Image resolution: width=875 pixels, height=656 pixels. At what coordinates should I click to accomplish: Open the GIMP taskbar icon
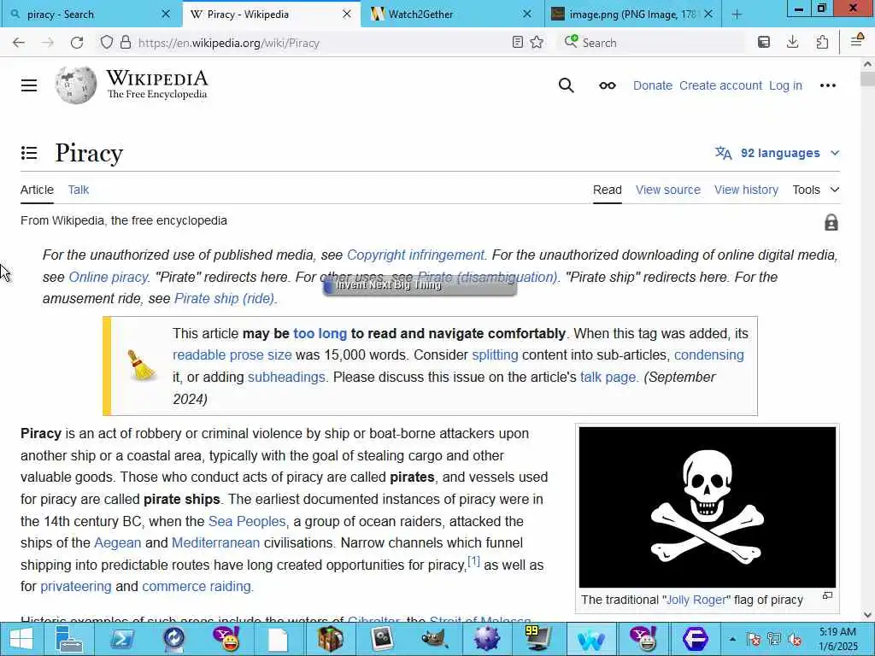[435, 639]
